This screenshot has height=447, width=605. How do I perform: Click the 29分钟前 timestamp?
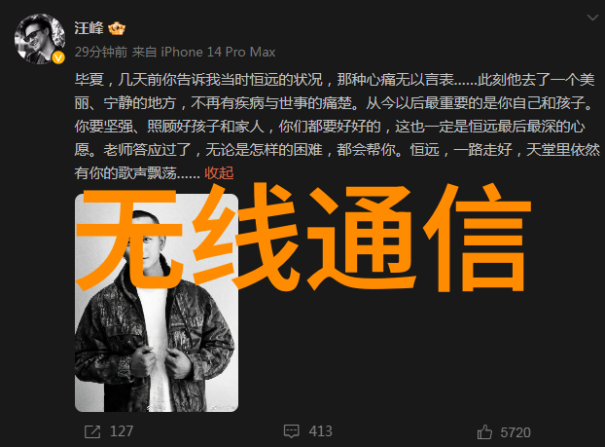point(101,52)
